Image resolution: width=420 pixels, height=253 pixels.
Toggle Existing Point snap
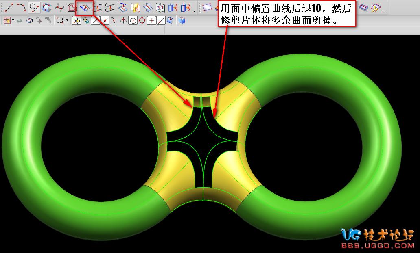pos(152,21)
